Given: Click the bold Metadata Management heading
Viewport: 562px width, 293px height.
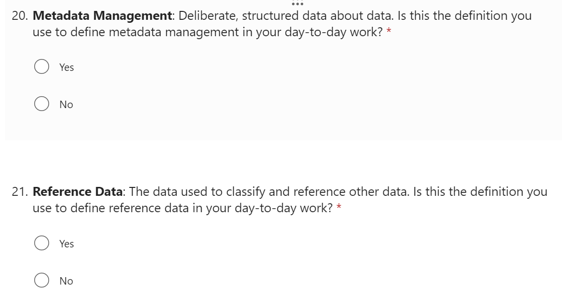Looking at the screenshot, I should [x=103, y=16].
